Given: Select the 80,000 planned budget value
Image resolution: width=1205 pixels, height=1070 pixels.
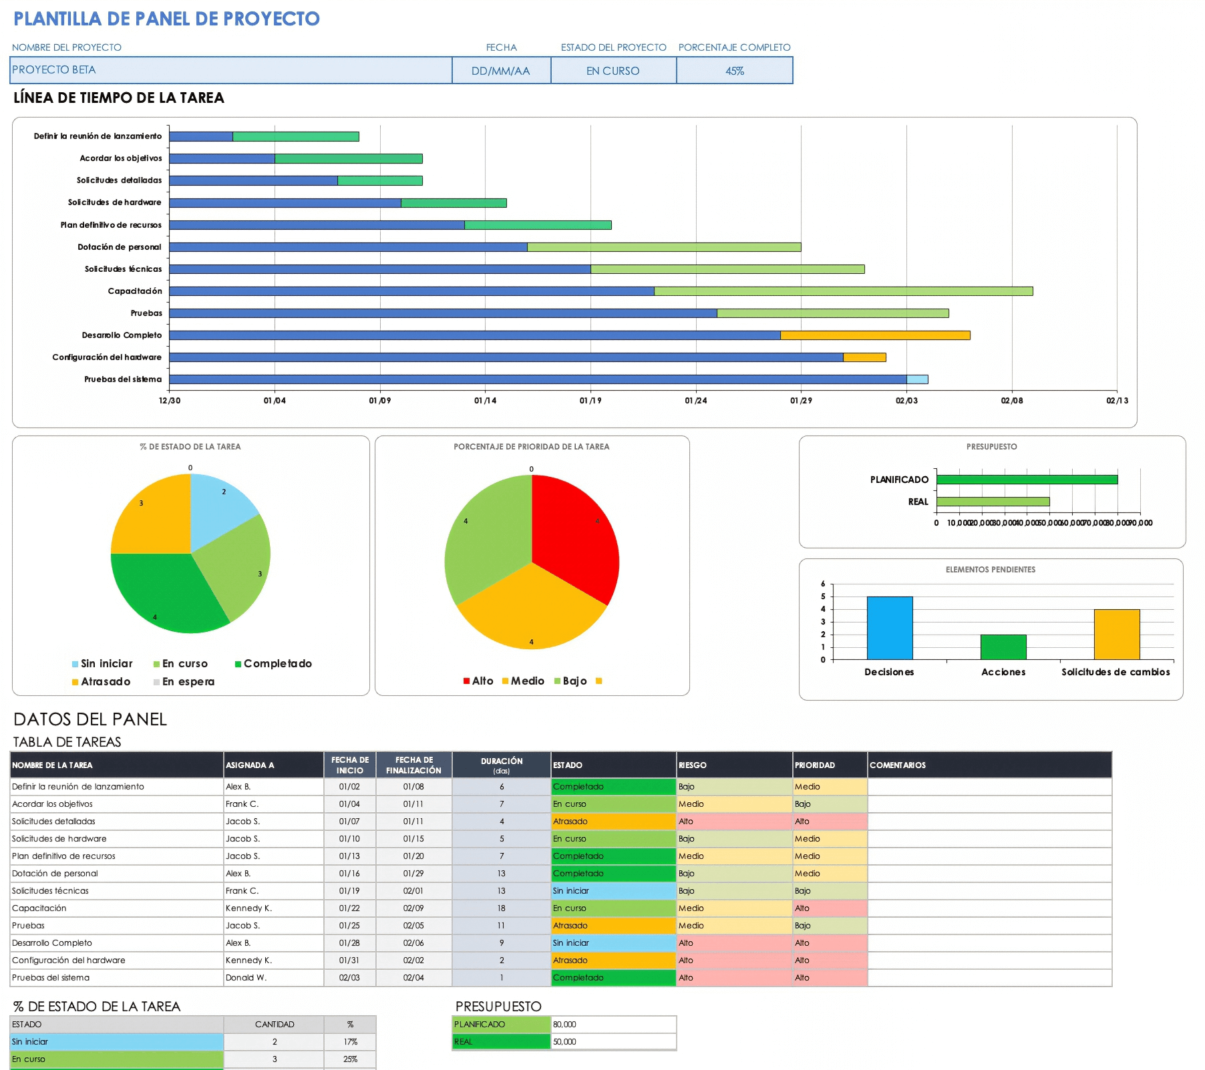Looking at the screenshot, I should click(x=614, y=1025).
